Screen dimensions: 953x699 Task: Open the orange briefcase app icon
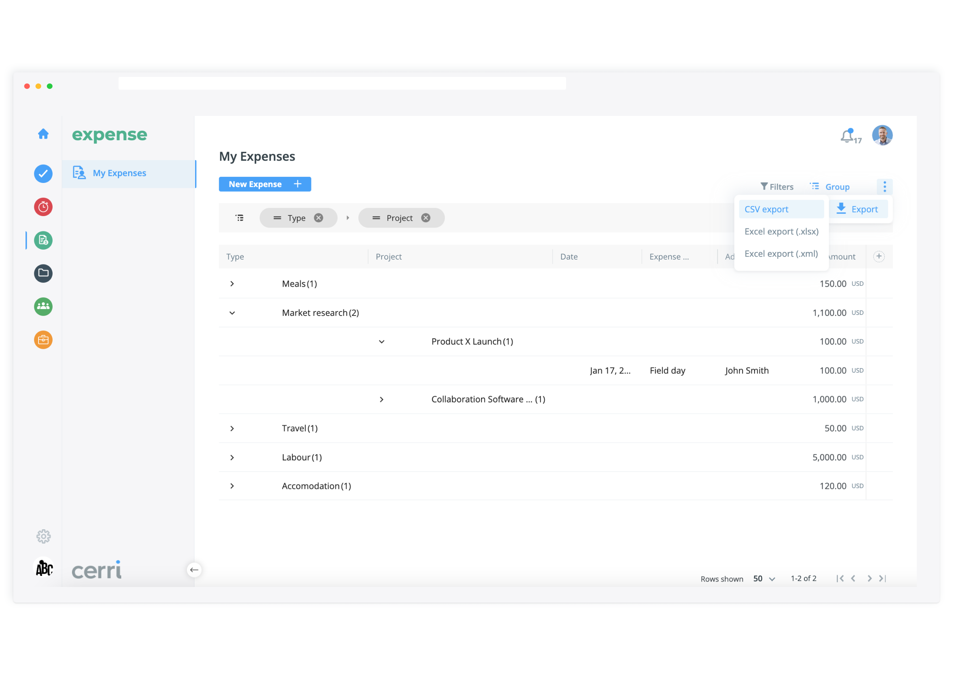tap(43, 340)
